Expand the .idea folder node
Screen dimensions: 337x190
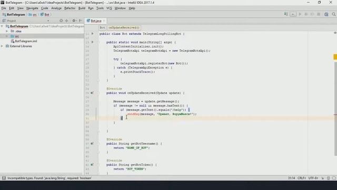pyautogui.click(x=7, y=31)
